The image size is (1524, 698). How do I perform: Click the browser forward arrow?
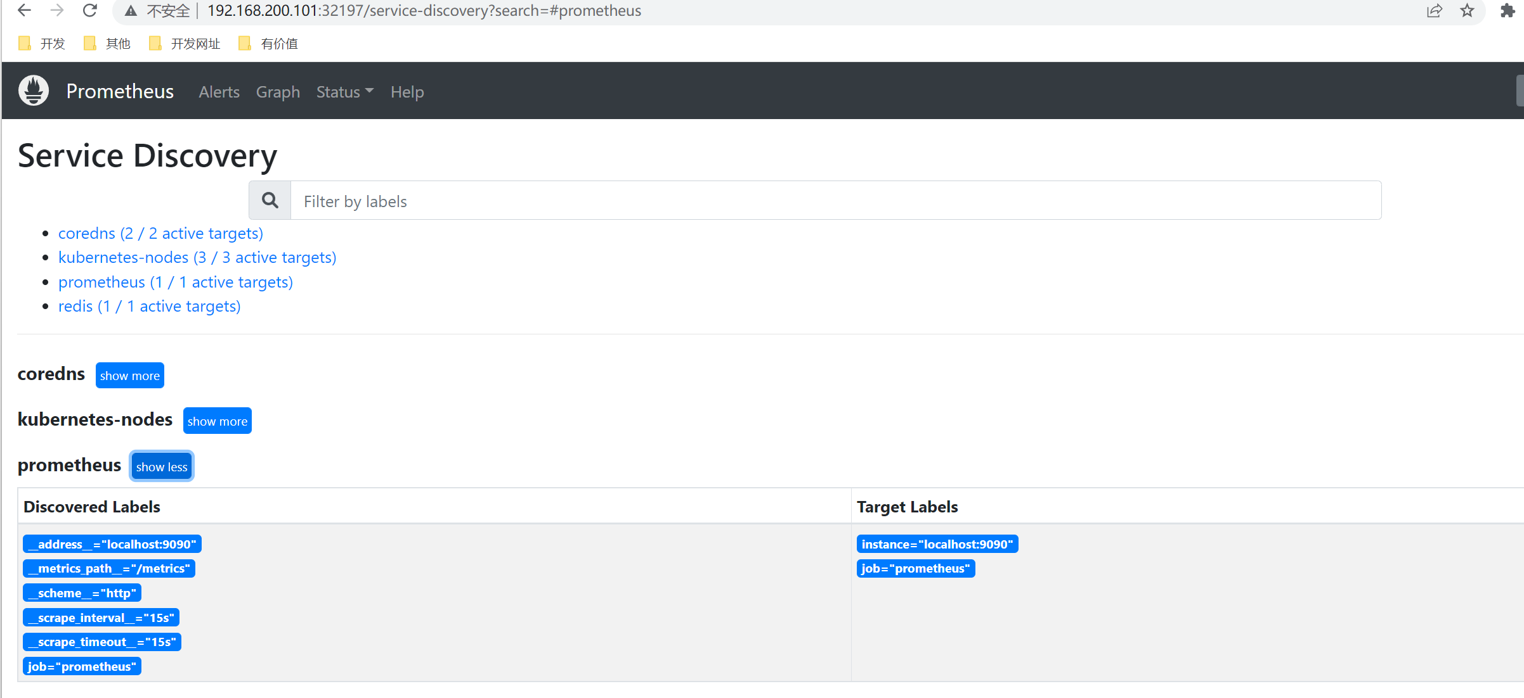pos(57,11)
